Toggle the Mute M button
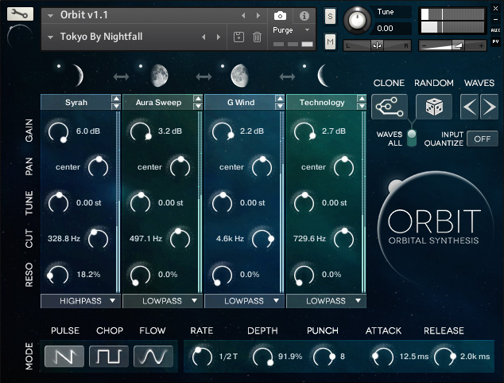 (330, 42)
